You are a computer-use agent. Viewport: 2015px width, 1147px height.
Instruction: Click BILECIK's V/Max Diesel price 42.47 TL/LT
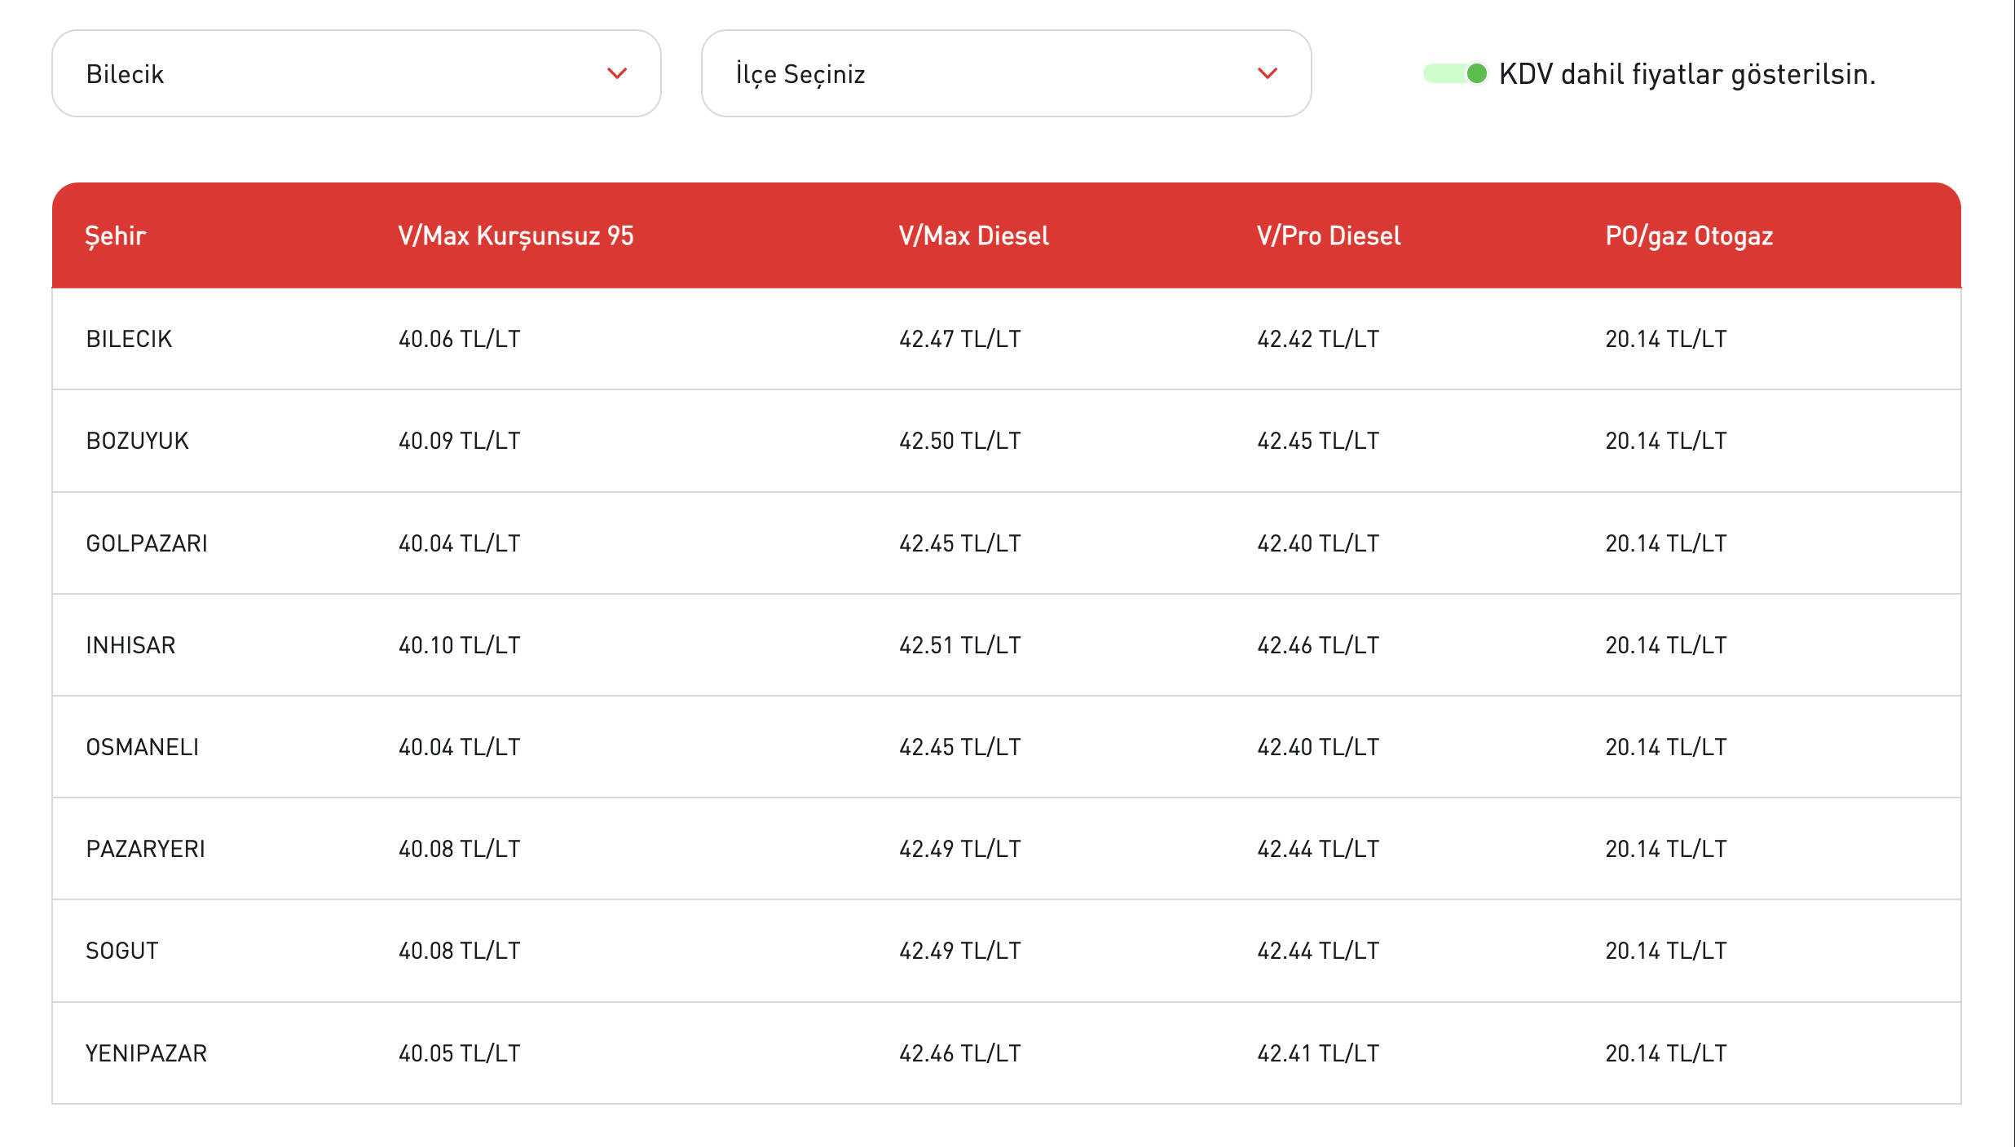pyautogui.click(x=960, y=339)
